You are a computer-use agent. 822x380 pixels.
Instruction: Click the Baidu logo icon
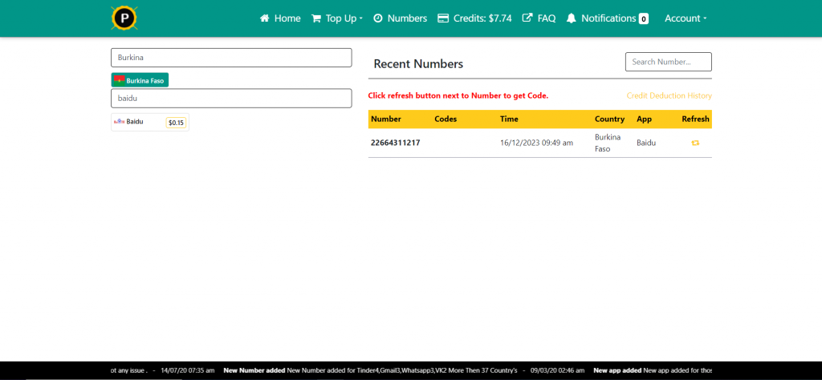point(119,121)
